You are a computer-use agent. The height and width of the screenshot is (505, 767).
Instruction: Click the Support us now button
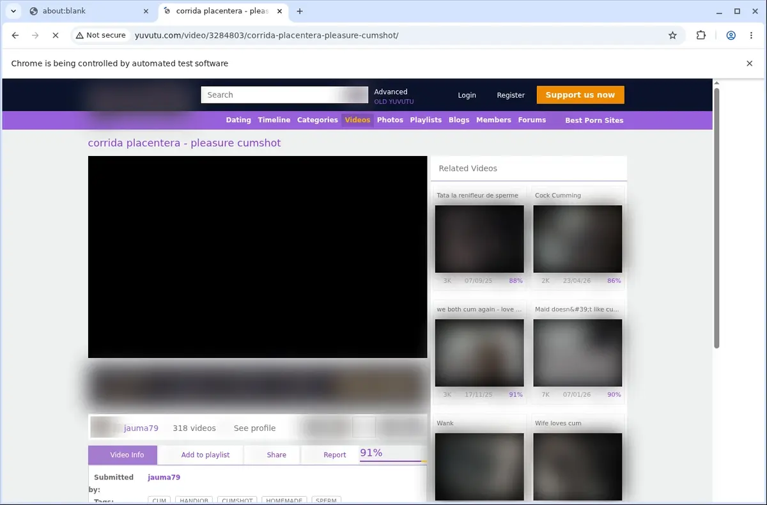point(580,95)
